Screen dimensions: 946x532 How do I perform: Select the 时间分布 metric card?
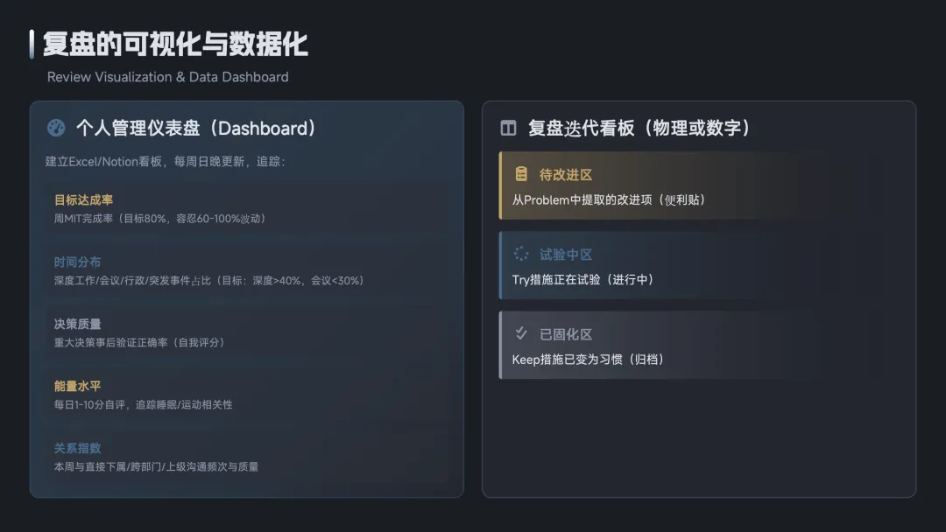pyautogui.click(x=247, y=271)
